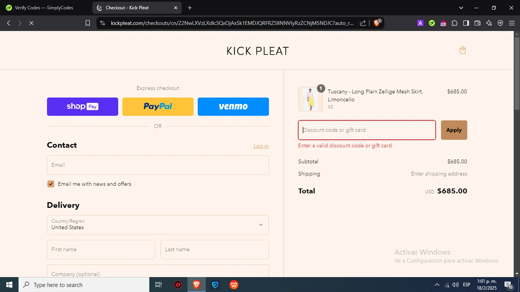
Task: Open the red round app on taskbar
Action: point(178,285)
